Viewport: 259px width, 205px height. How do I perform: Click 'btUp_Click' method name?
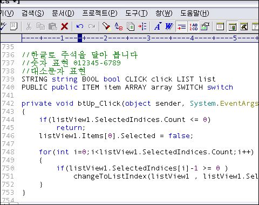(x=99, y=104)
